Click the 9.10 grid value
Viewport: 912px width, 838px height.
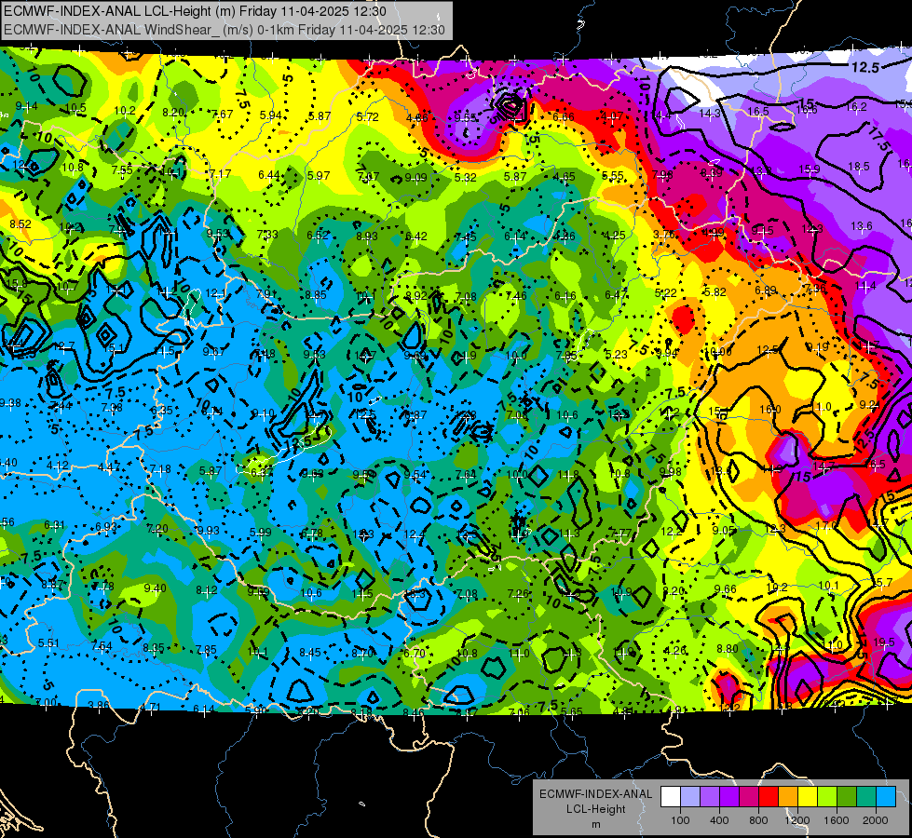pyautogui.click(x=264, y=413)
